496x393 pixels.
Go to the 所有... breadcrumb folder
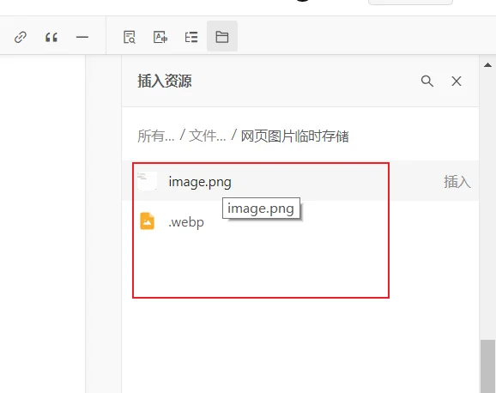[x=156, y=136]
